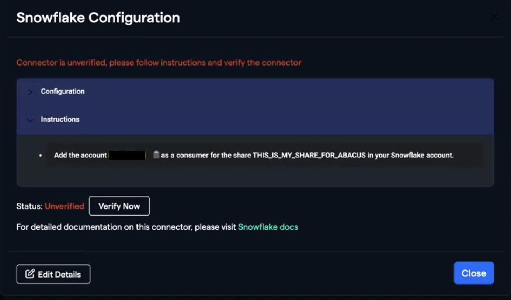Collapse the Instructions section chevron

tap(30, 120)
